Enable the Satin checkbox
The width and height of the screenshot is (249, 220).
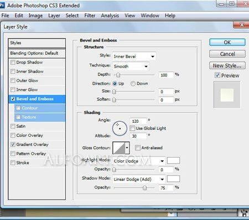13,126
